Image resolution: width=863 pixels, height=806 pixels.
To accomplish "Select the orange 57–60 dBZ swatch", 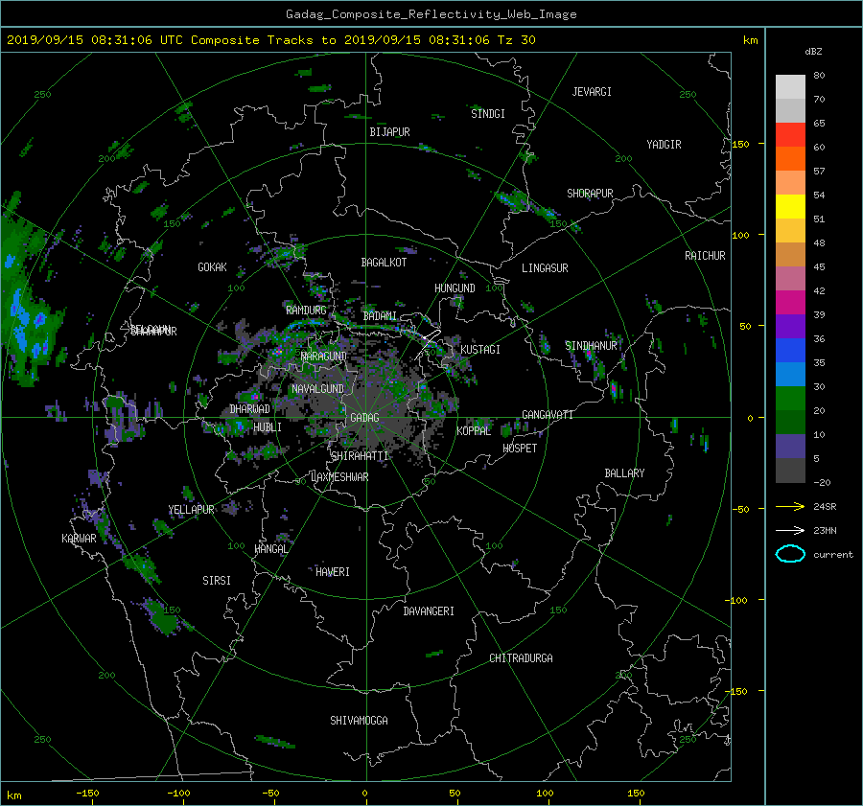I will 790,159.
